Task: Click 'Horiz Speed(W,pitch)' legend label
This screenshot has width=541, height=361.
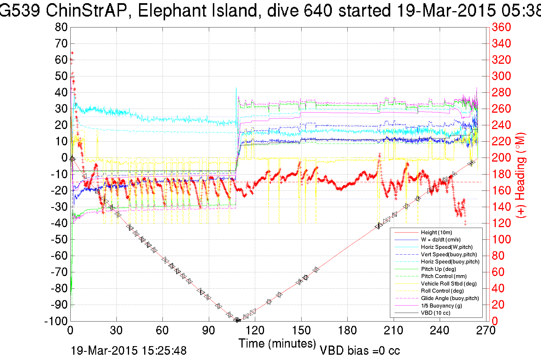Action: [447, 247]
